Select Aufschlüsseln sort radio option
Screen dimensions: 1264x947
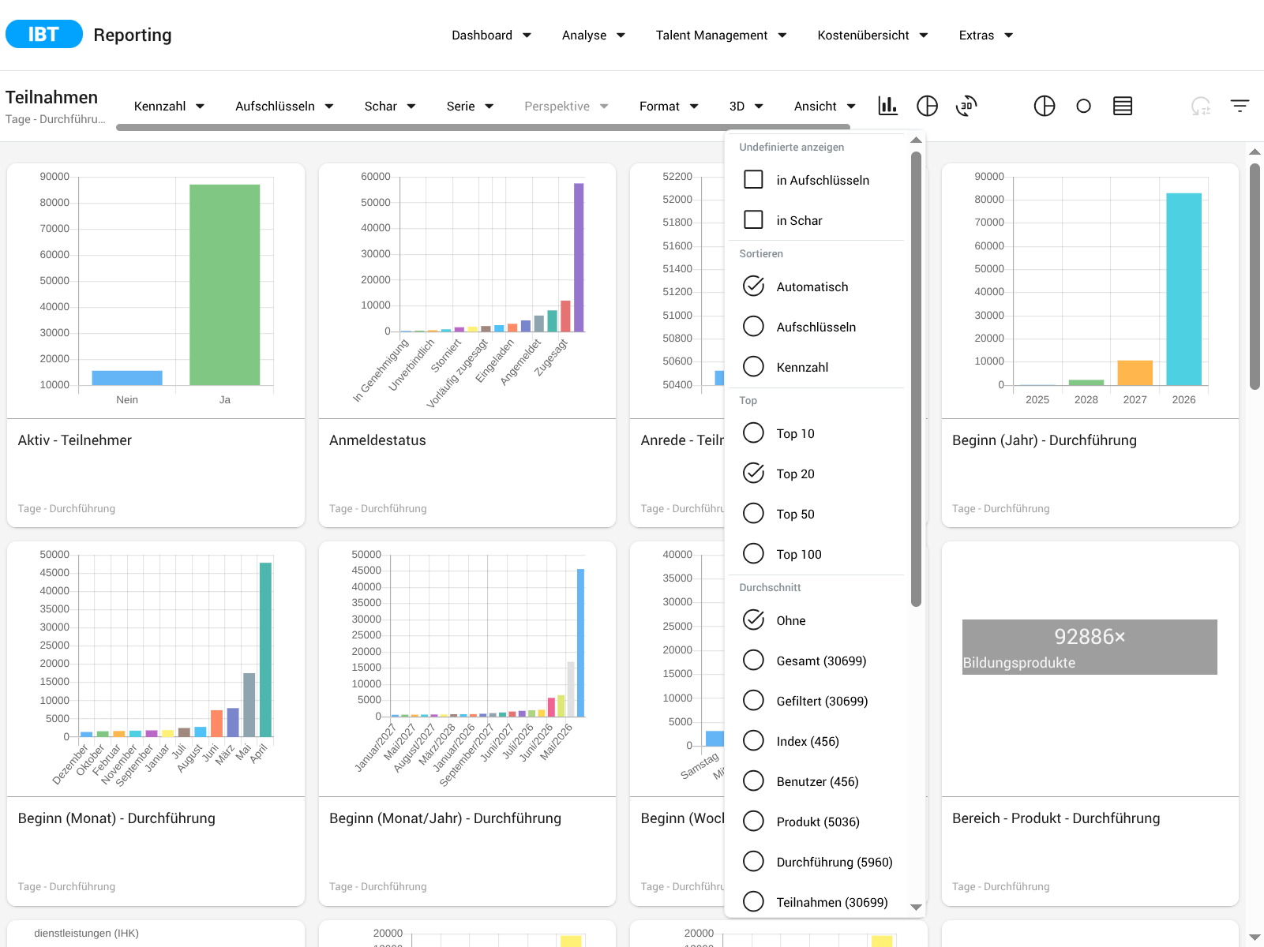coord(754,327)
